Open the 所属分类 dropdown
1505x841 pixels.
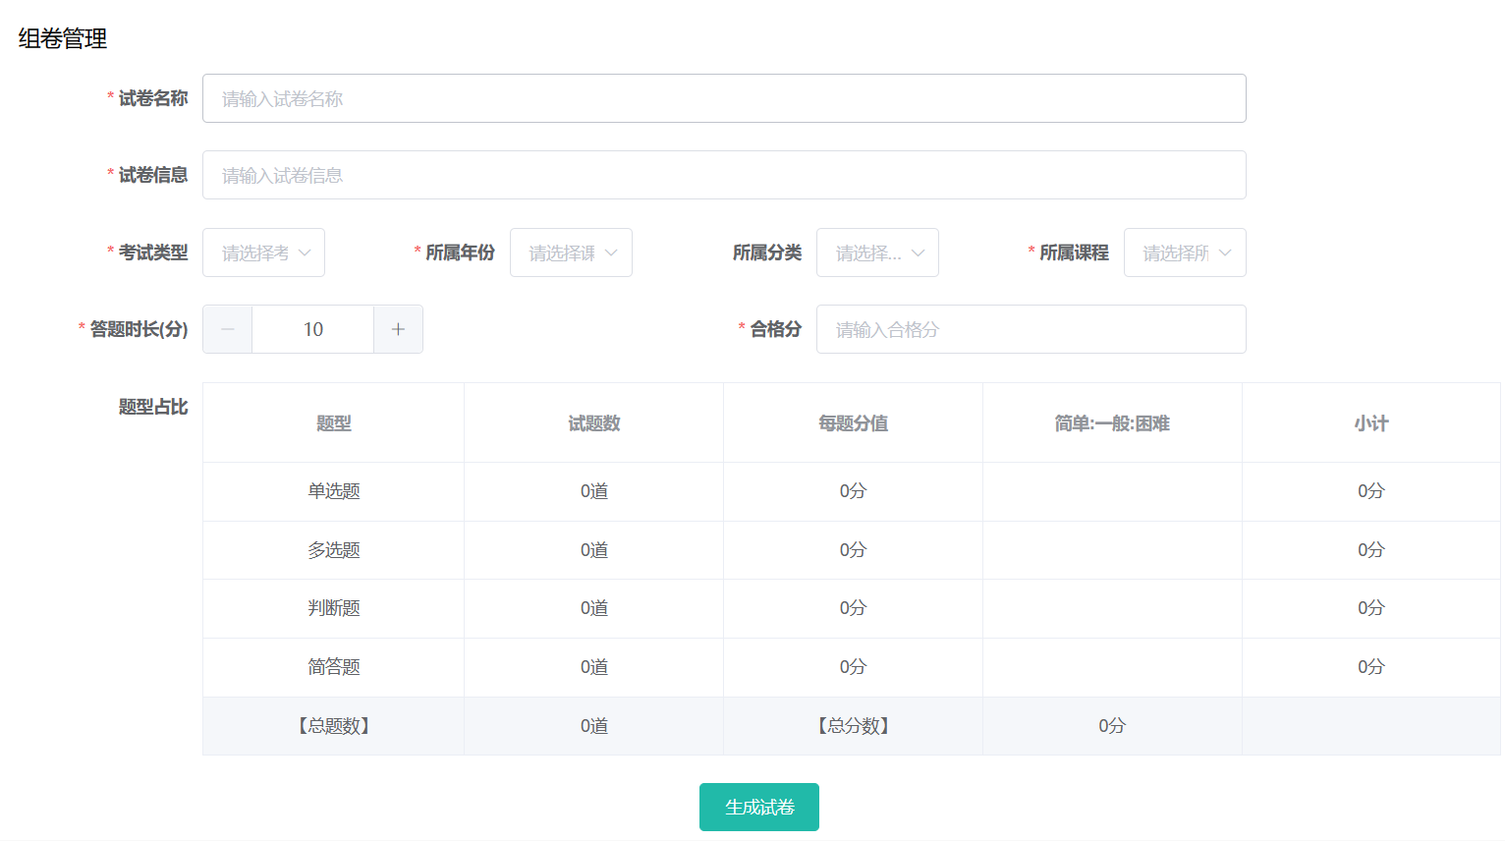pyautogui.click(x=877, y=252)
